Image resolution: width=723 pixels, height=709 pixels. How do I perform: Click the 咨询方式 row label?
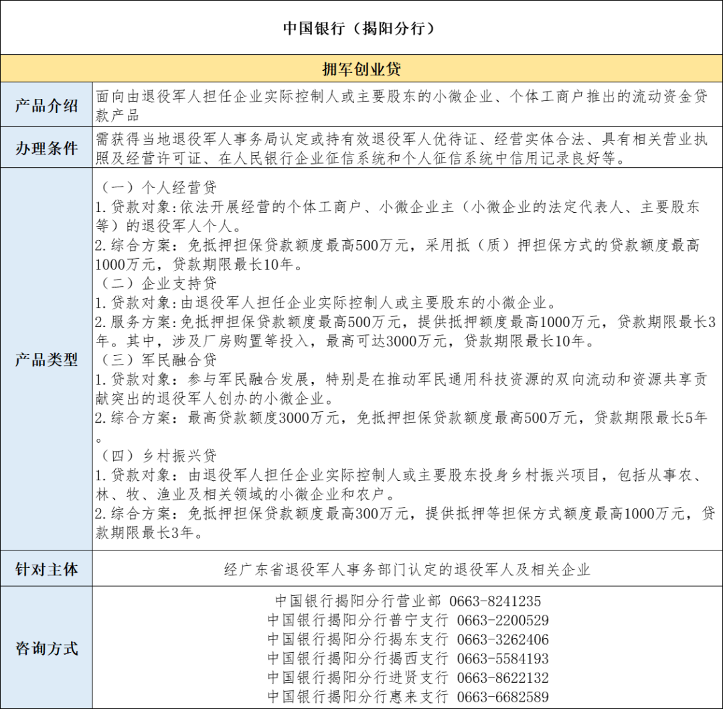47,648
